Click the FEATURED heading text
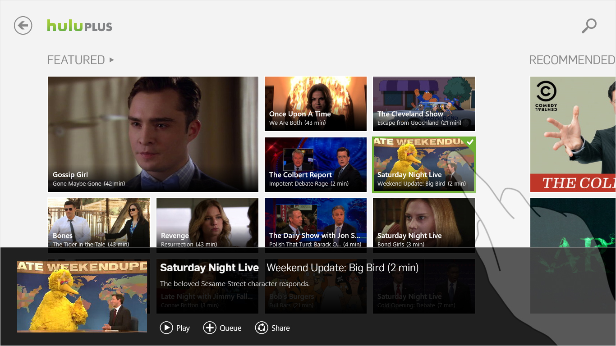The height and width of the screenshot is (346, 616). 76,60
